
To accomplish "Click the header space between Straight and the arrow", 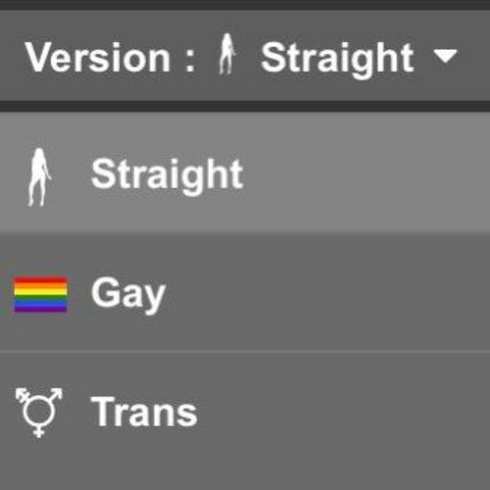I will coord(423,57).
